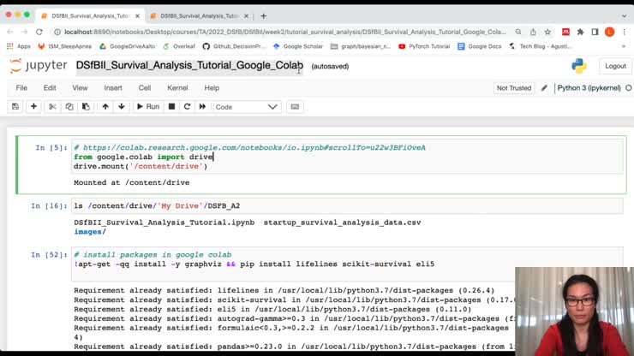Open the command palette keyboard icon

click(296, 107)
